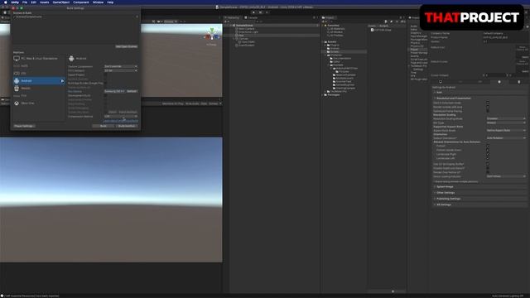This screenshot has height=298, width=530.
Task: Switch to the WebGL tab in Player settings
Action: pyautogui.click(x=519, y=82)
